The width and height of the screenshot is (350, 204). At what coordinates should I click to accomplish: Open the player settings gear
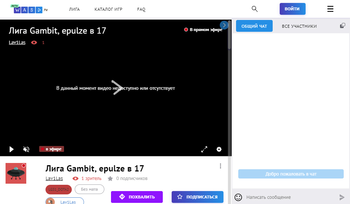point(219,149)
